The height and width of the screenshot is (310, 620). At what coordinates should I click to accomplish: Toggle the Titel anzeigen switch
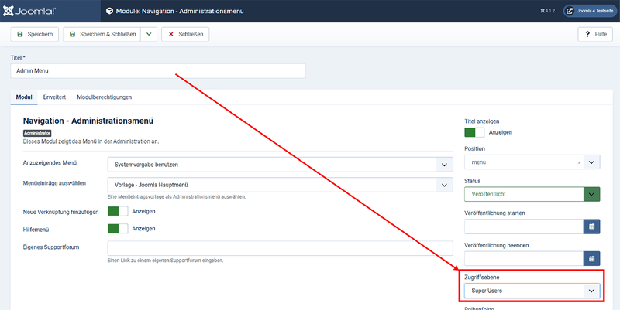[x=474, y=132]
